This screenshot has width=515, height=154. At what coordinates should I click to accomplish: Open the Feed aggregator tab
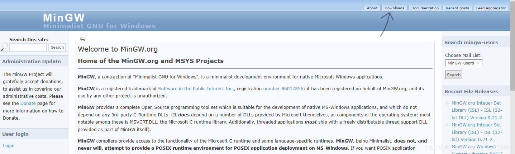(491, 8)
